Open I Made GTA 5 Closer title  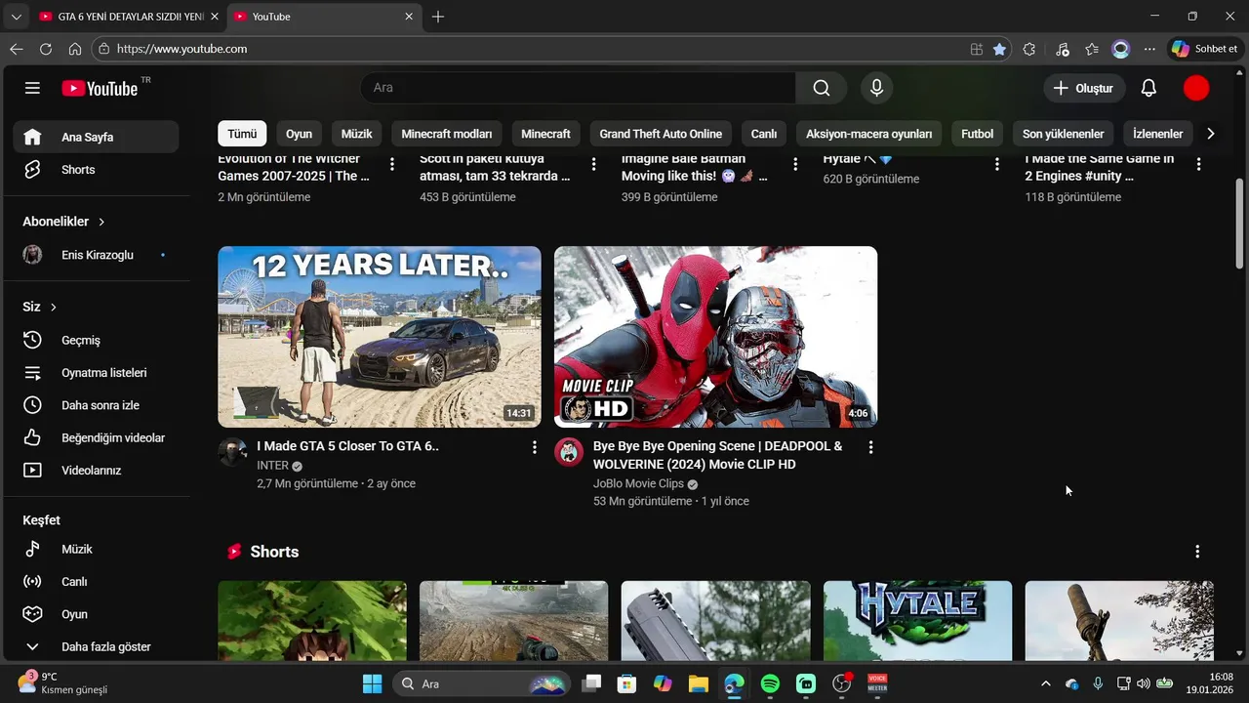347,446
